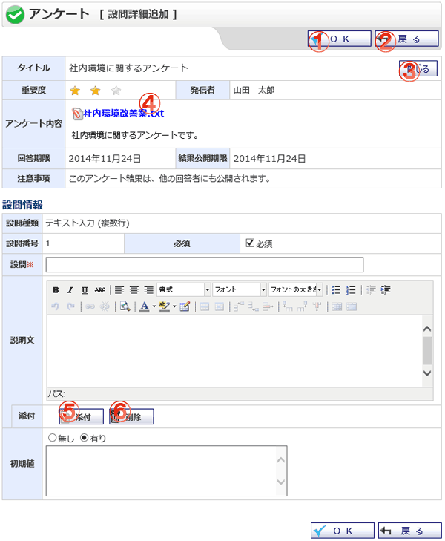
Task: Apply strikethrough (ABC) formatting
Action: point(99,290)
